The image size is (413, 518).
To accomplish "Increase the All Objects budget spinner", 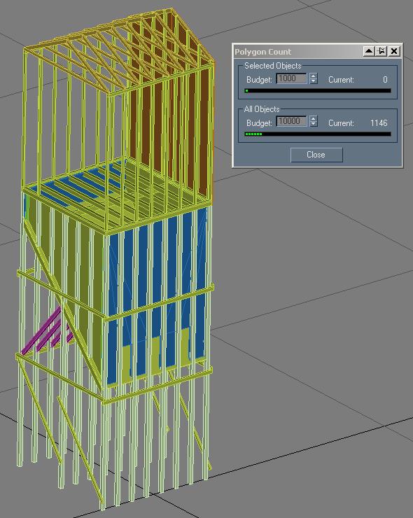I will coord(314,118).
